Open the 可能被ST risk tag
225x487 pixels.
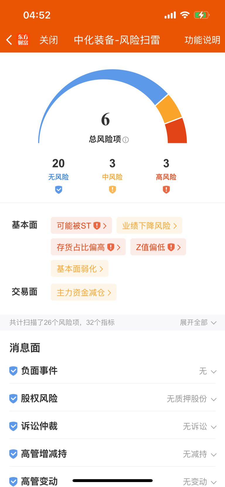click(x=81, y=225)
